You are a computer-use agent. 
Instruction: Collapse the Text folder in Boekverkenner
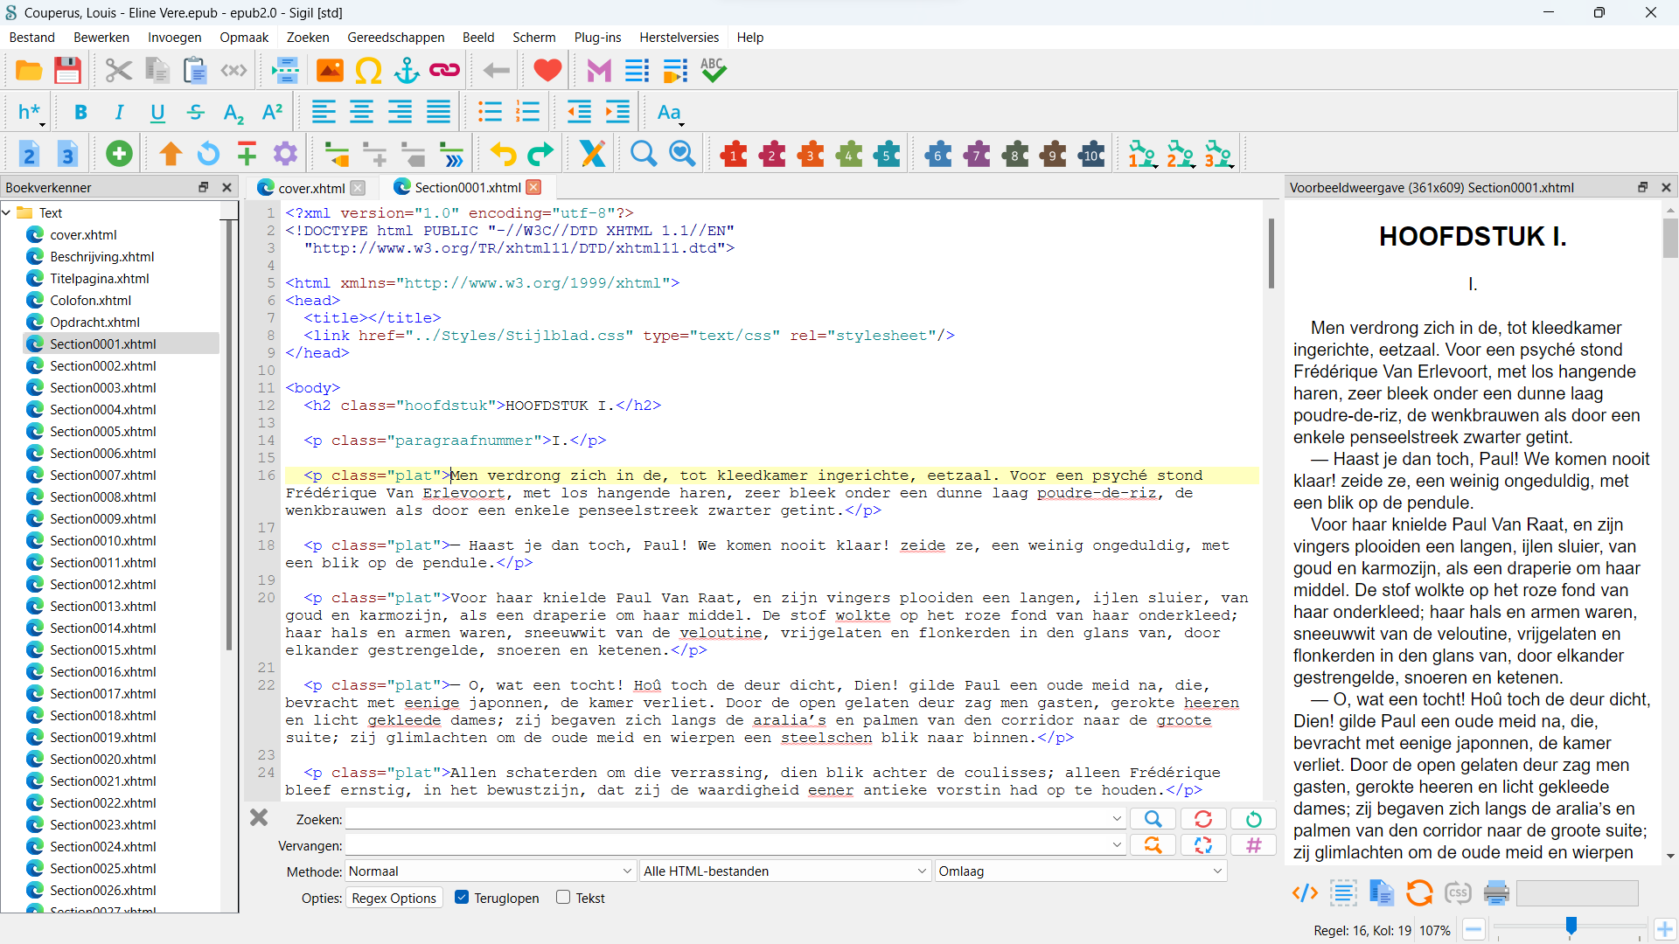point(7,212)
